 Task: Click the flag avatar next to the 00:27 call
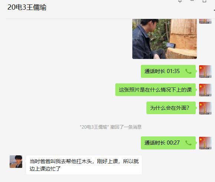click(x=205, y=143)
